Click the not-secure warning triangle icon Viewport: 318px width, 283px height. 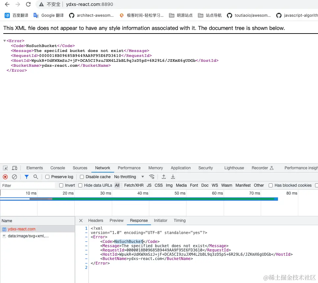pyautogui.click(x=41, y=4)
